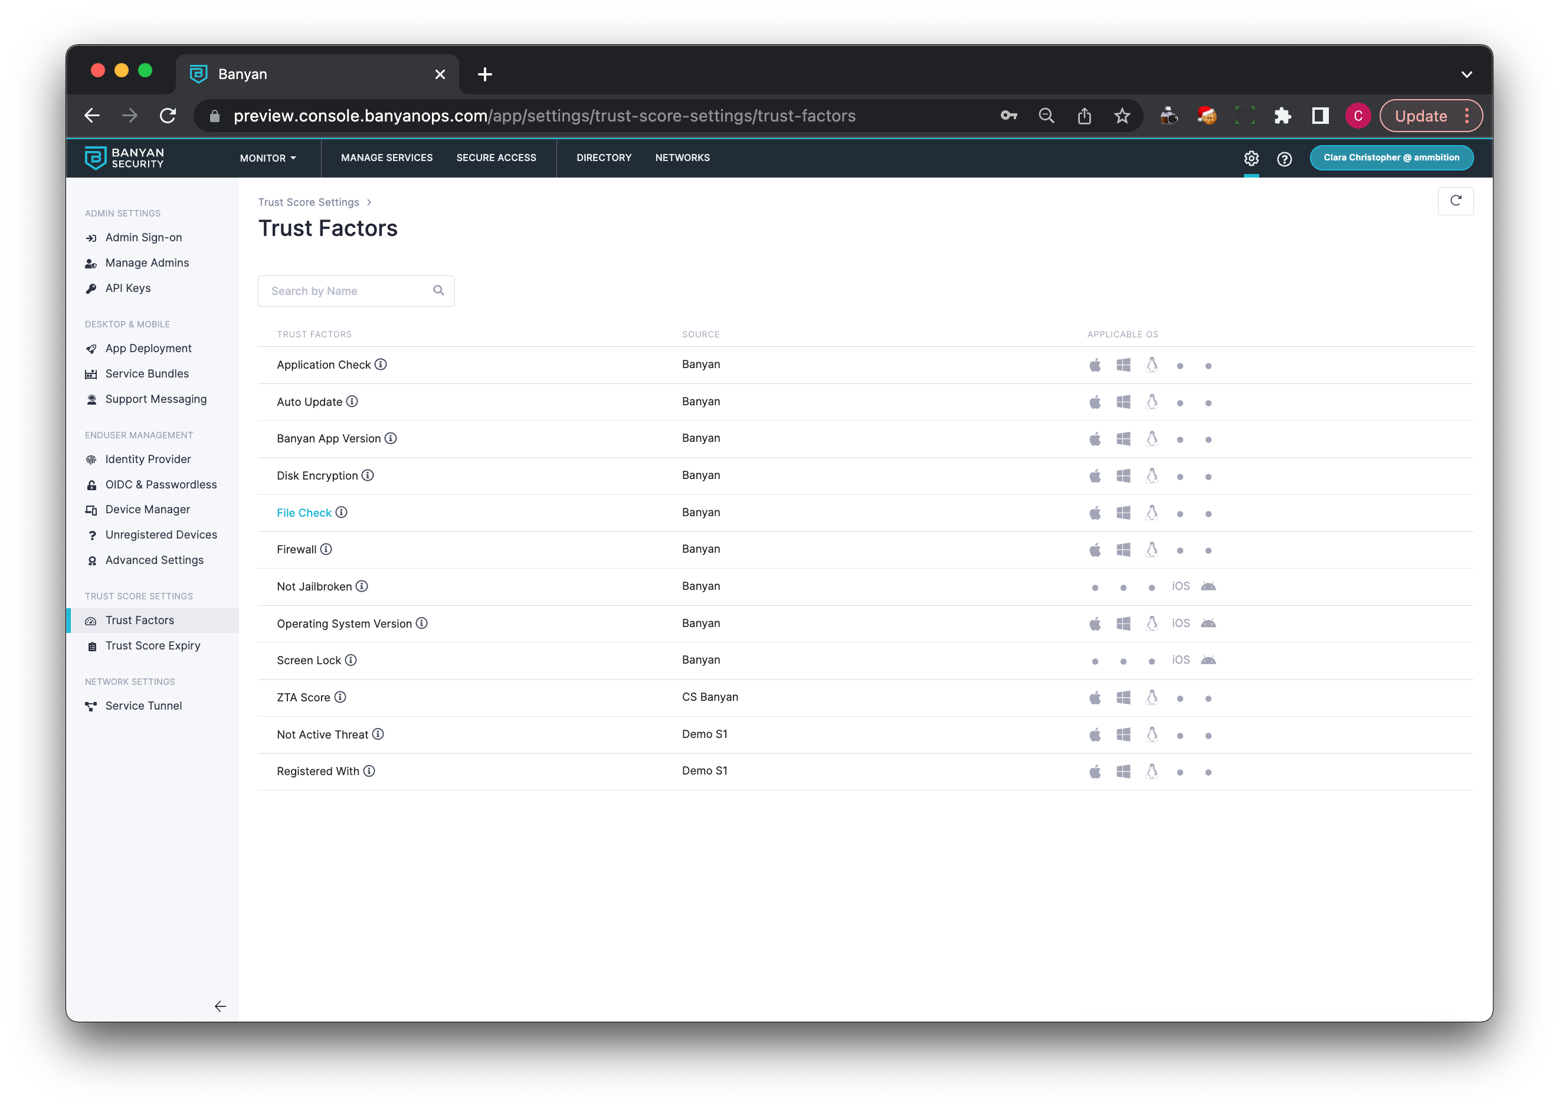Click the search magnifier icon
Image resolution: width=1559 pixels, height=1109 pixels.
tap(438, 291)
